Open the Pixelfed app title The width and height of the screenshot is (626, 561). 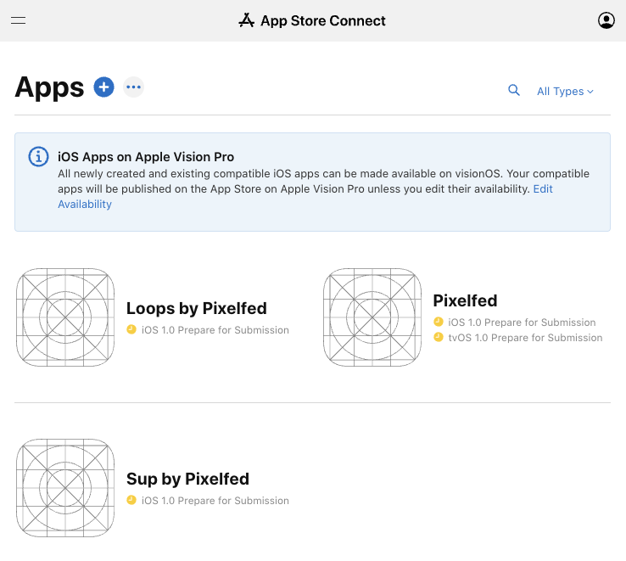coord(465,300)
